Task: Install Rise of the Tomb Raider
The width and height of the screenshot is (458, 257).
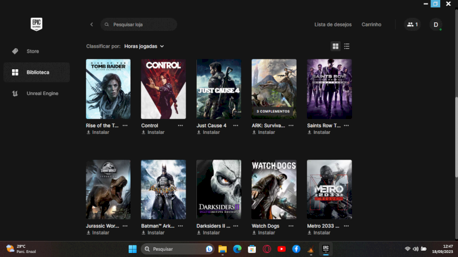Action: 97,132
